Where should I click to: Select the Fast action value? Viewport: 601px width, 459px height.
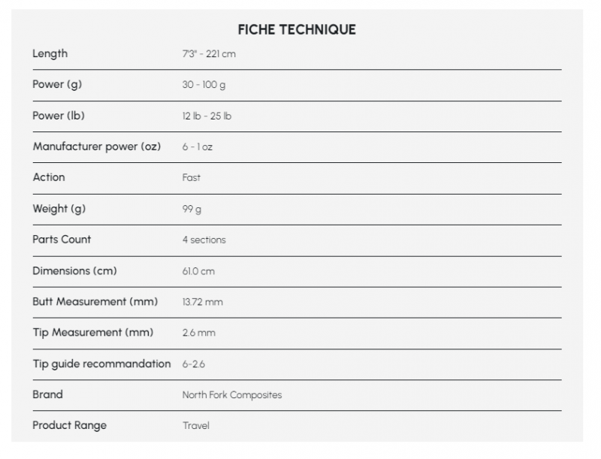[191, 178]
